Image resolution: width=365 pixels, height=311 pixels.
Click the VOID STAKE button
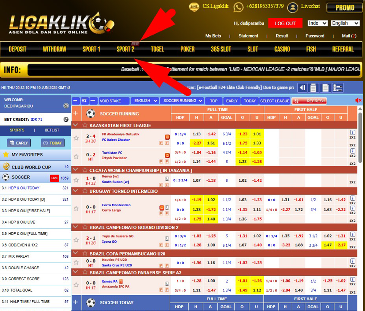click(114, 101)
